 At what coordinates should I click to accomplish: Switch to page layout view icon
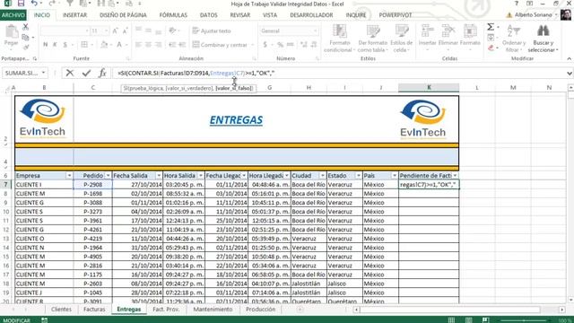point(468,320)
